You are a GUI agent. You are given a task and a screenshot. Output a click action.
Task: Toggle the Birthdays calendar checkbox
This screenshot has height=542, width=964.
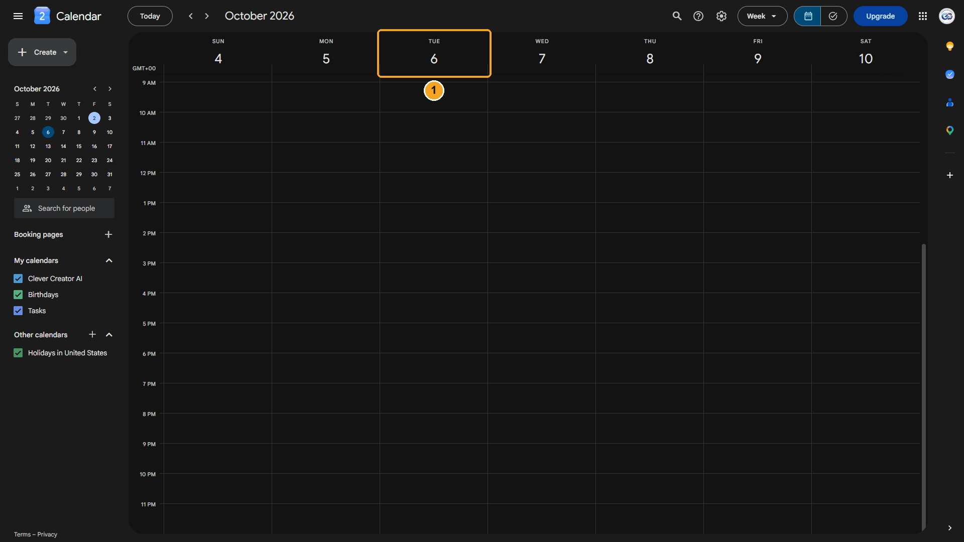point(18,295)
